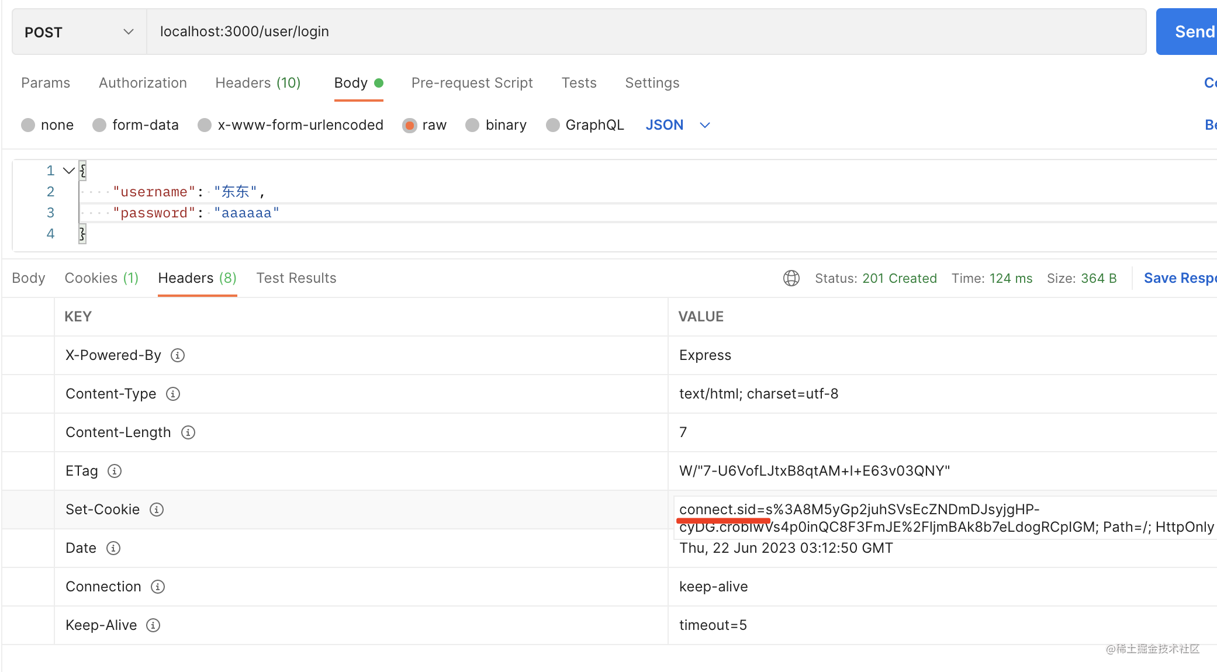Click info icon next to Date header
1217x672 pixels.
(x=113, y=548)
